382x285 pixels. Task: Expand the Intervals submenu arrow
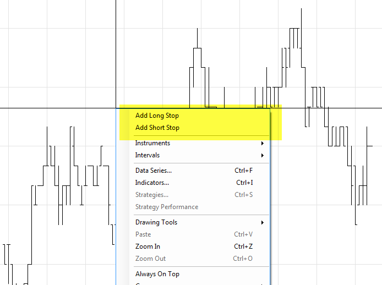(263, 156)
